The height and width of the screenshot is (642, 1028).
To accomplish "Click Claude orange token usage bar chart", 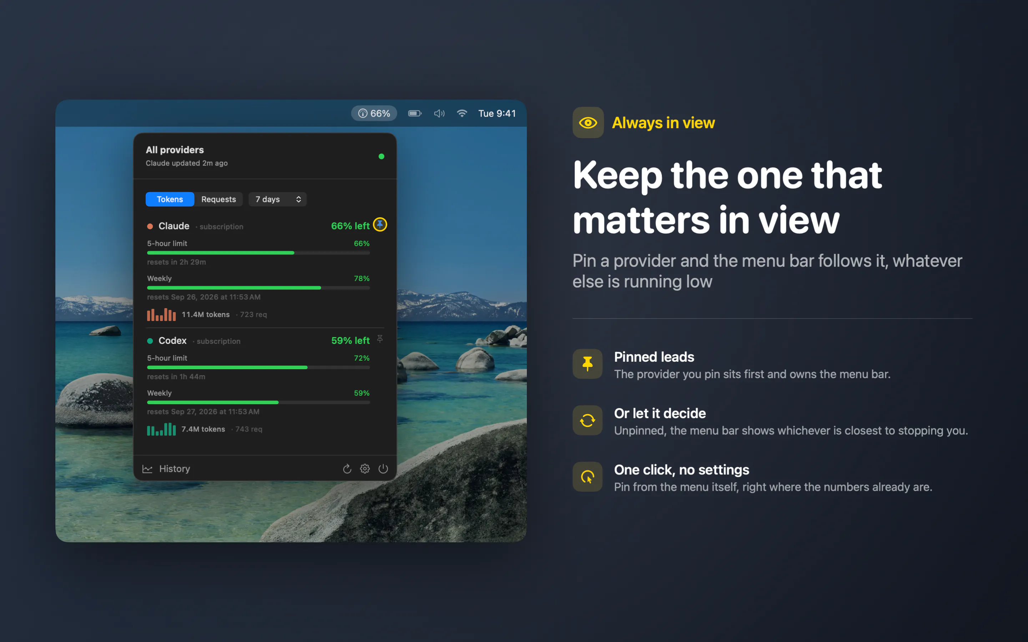I will click(x=161, y=314).
